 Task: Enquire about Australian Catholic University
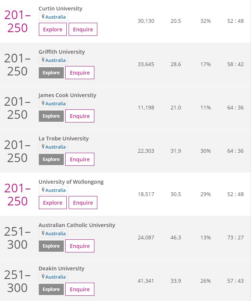pyautogui.click(x=80, y=246)
